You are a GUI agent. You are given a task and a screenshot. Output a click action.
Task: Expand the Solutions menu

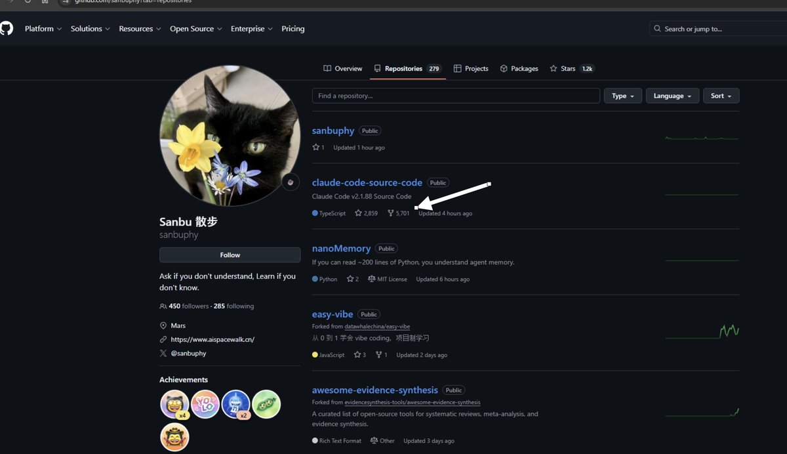91,29
